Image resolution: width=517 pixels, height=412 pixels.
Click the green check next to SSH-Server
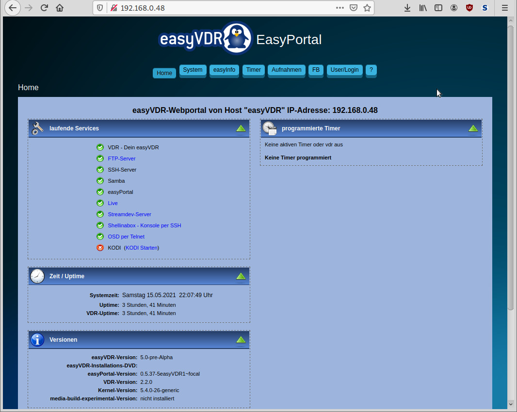(100, 170)
